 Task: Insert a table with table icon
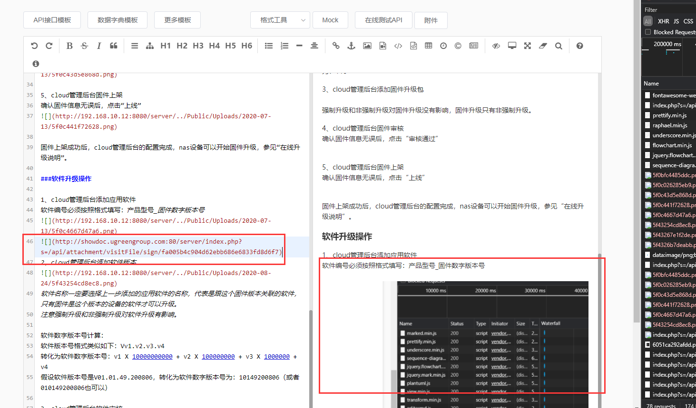[429, 46]
